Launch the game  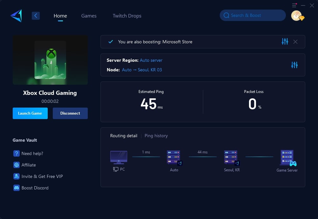point(30,113)
